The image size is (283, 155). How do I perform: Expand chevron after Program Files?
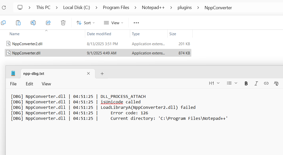pos(135,7)
